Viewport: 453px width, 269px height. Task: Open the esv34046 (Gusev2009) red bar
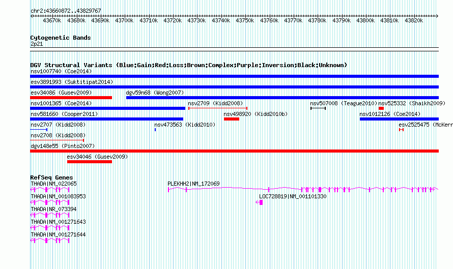[90, 162]
